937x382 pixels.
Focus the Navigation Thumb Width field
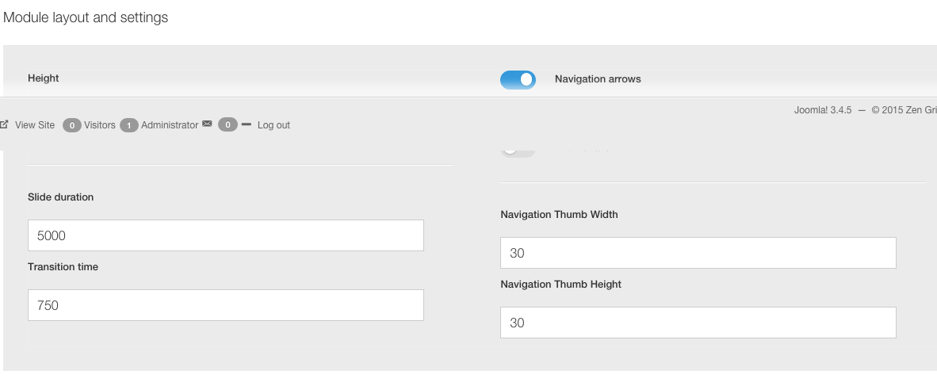(x=698, y=253)
